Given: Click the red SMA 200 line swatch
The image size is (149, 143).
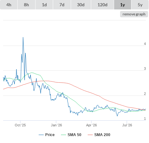Looking at the screenshot, I should click(90, 135).
